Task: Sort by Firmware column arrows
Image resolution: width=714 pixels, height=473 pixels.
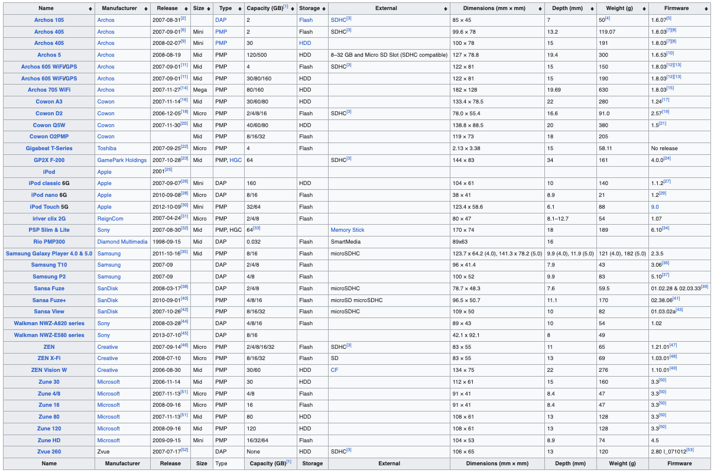Action: tap(706, 9)
